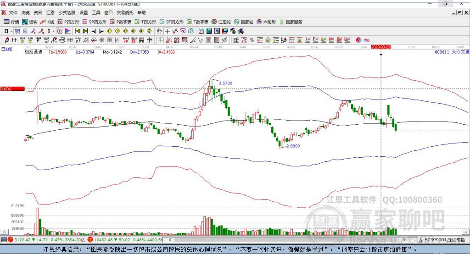The image size is (470, 254).
Task: Open the P四方形 tool
Action: (68, 22)
